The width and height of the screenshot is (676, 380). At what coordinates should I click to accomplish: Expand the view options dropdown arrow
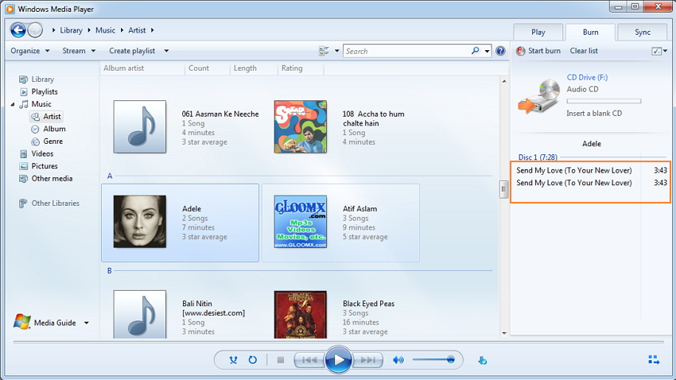(336, 51)
